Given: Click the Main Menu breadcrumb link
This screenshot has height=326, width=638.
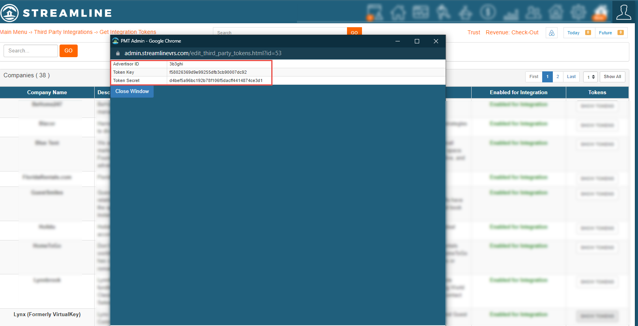Looking at the screenshot, I should click(x=14, y=32).
